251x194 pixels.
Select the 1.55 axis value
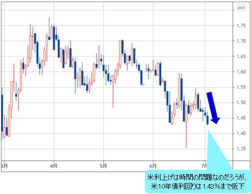pyautogui.click(x=241, y=87)
